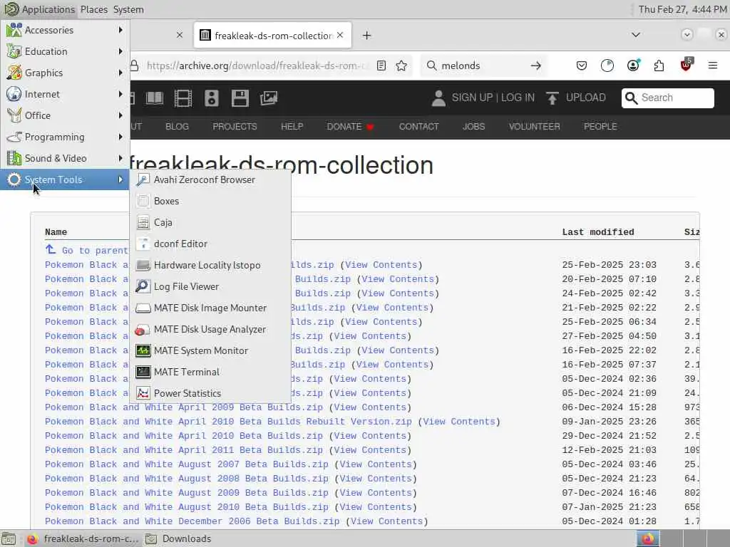The image size is (730, 547).
Task: Open the CONTACT nav link
Action: 418,127
